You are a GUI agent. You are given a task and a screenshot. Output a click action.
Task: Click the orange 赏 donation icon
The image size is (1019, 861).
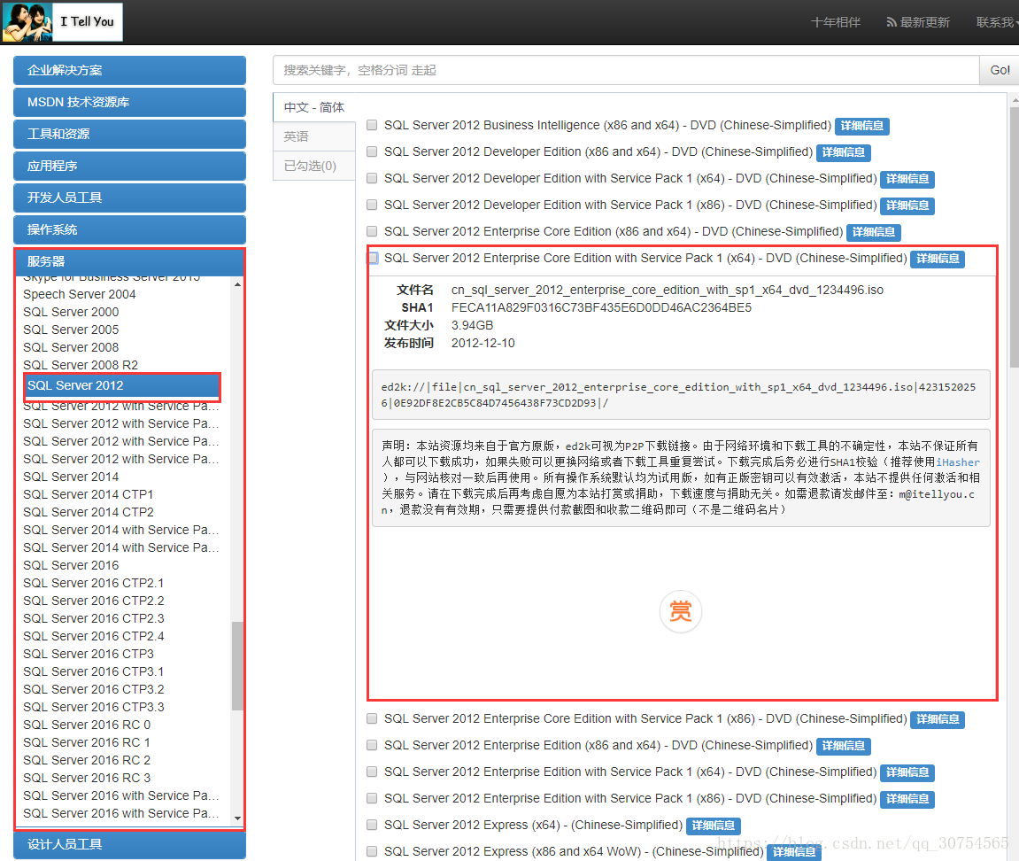(680, 611)
